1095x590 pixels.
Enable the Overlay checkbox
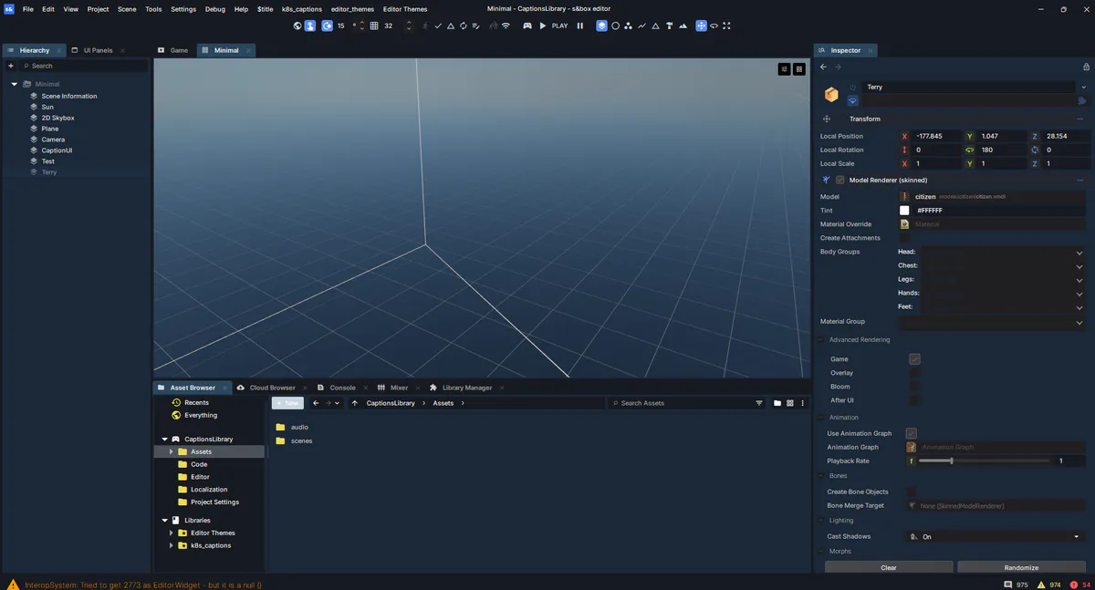click(914, 373)
